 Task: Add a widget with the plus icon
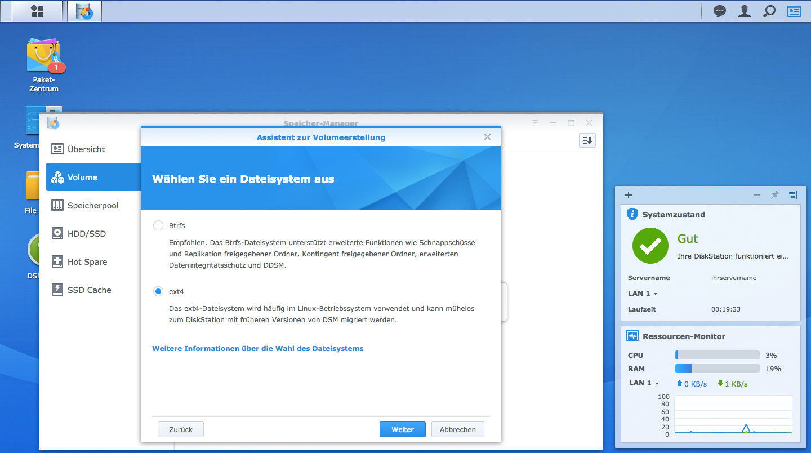[x=629, y=195]
